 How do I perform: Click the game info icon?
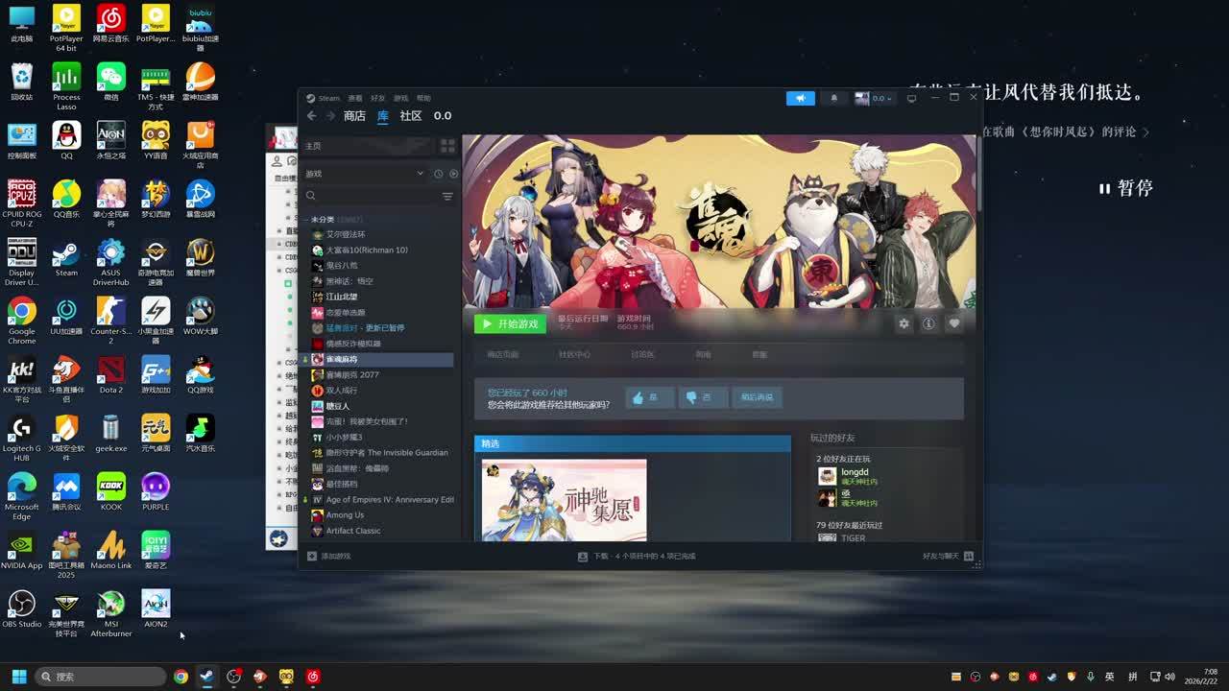[x=928, y=324]
